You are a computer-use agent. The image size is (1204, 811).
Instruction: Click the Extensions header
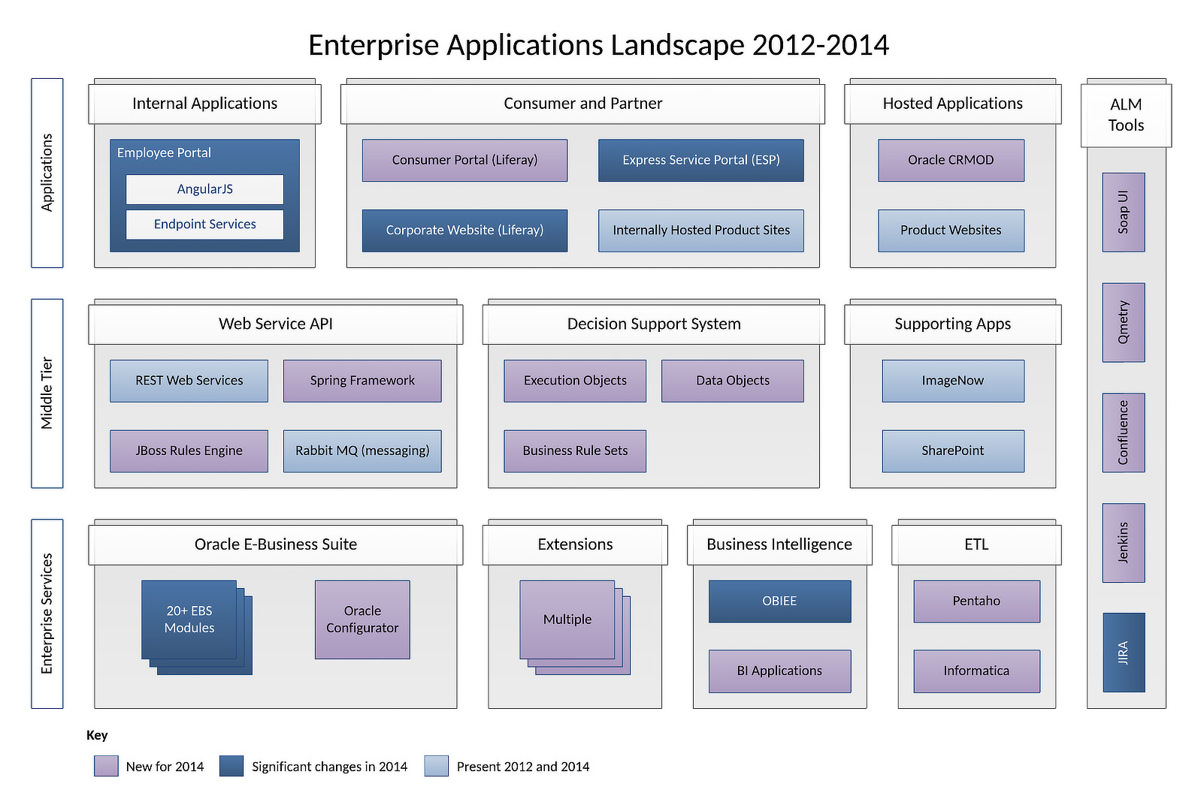tap(575, 544)
